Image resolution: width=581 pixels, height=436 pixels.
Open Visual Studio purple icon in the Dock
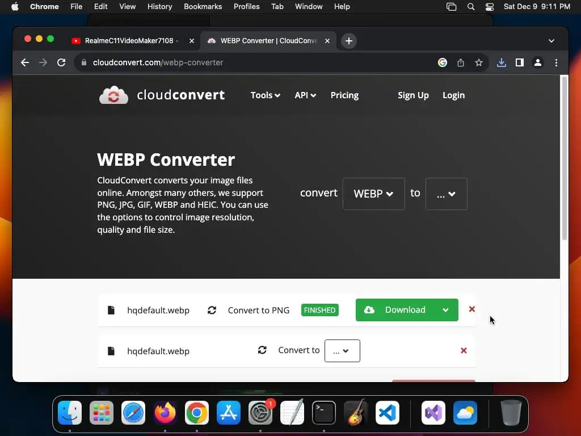(433, 413)
